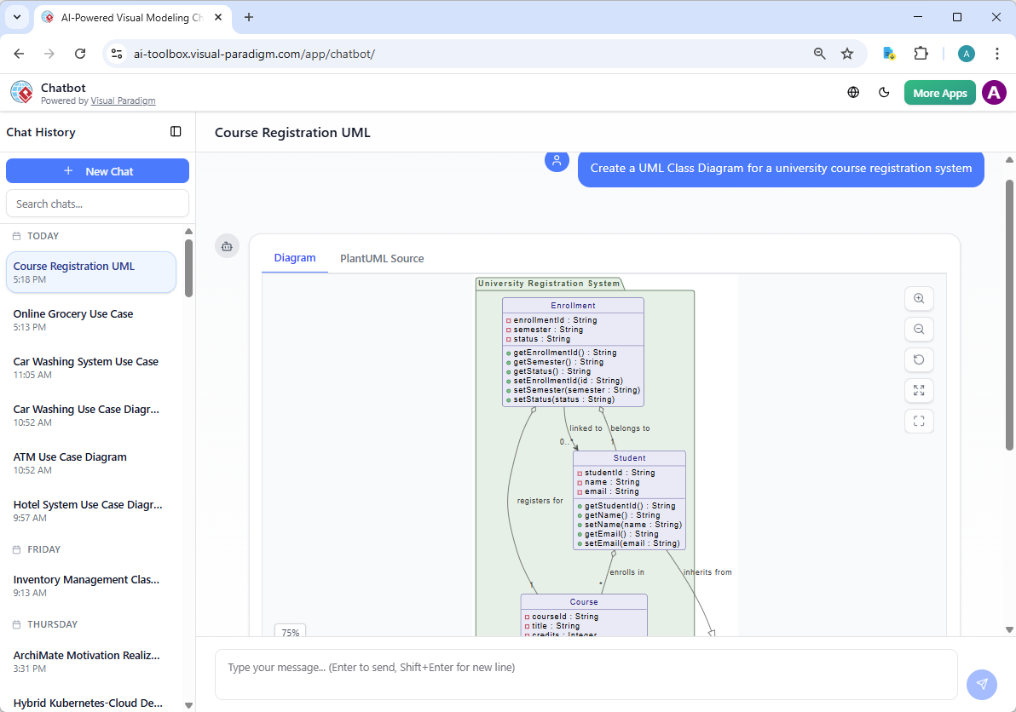This screenshot has height=712, width=1016.
Task: Expand diagram to fit the view
Action: (919, 391)
